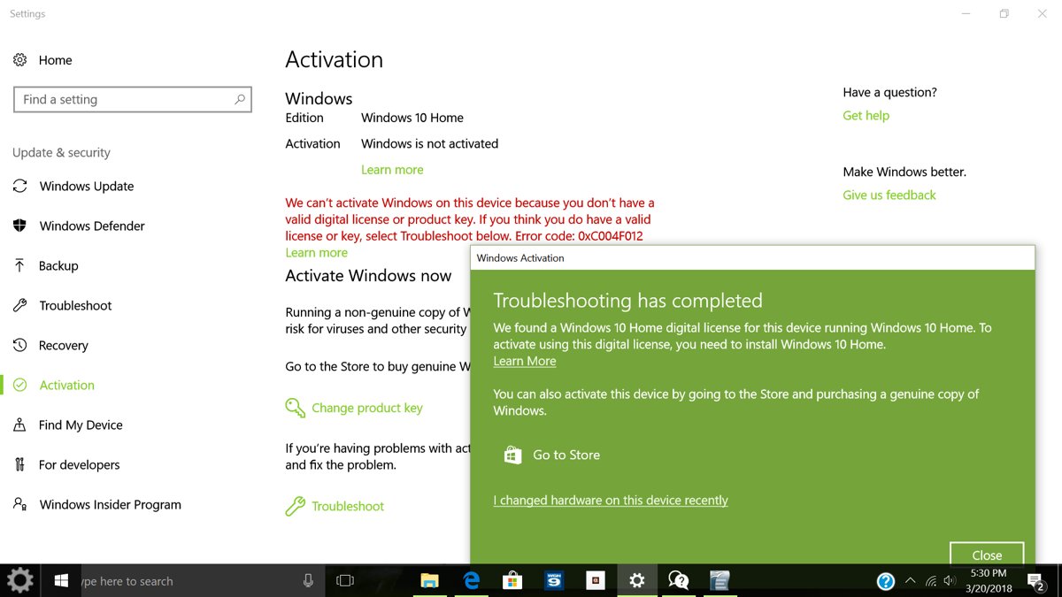Open Backup settings page

coord(58,265)
